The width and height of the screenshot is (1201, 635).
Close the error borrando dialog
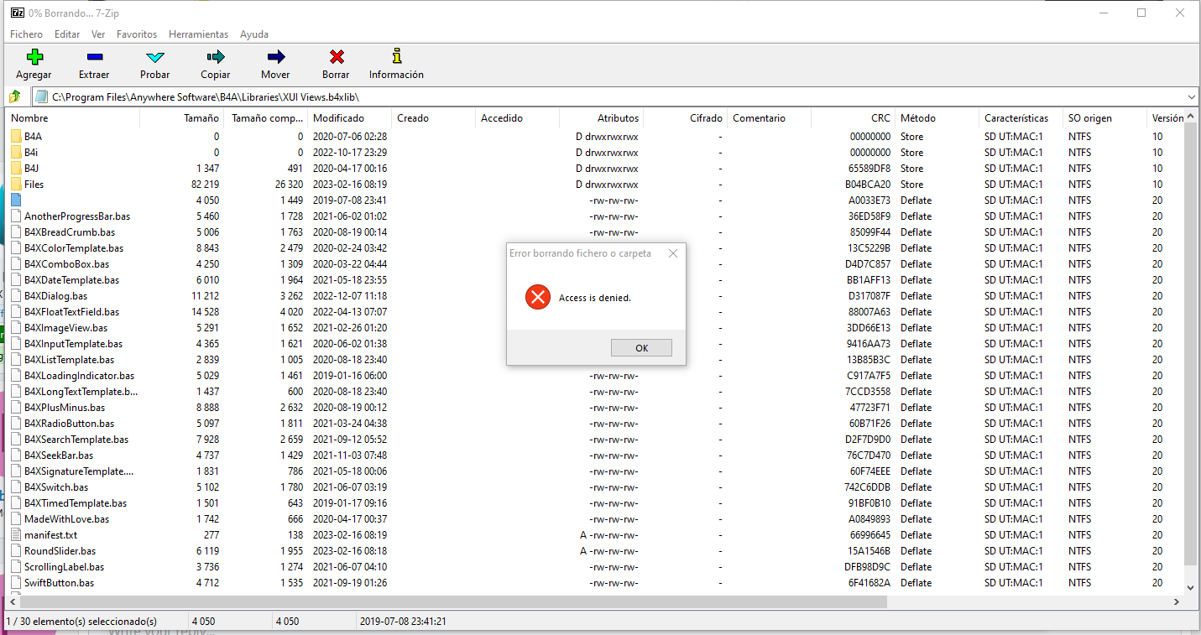pyautogui.click(x=672, y=253)
